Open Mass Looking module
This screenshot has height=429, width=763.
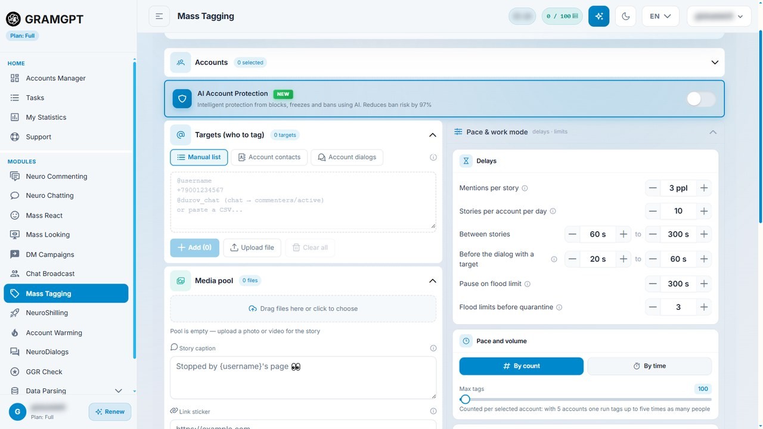click(66, 235)
